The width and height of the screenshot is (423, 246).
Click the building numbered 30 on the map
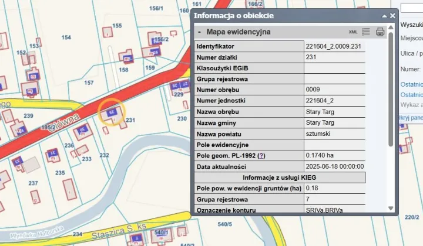coord(83,130)
